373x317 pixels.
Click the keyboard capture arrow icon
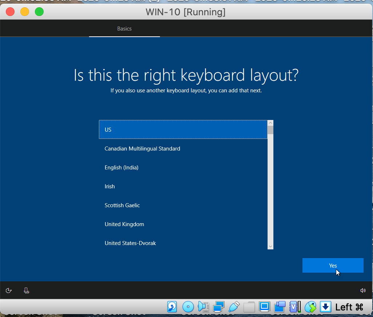325,307
